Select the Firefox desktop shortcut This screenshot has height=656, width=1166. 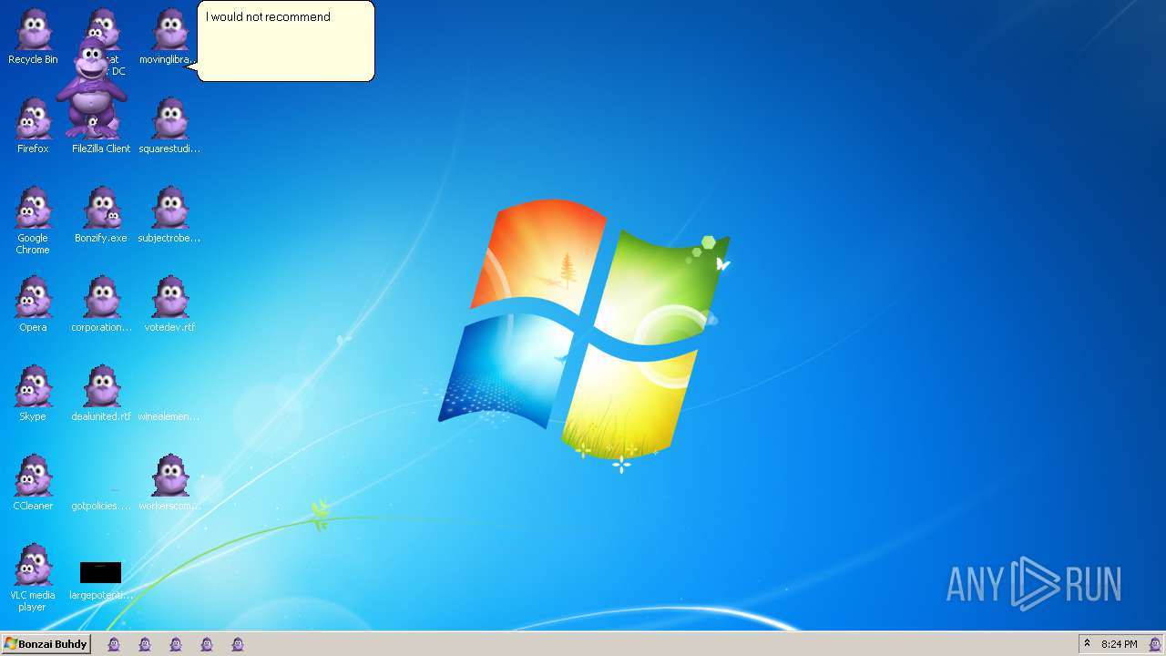[x=33, y=127]
